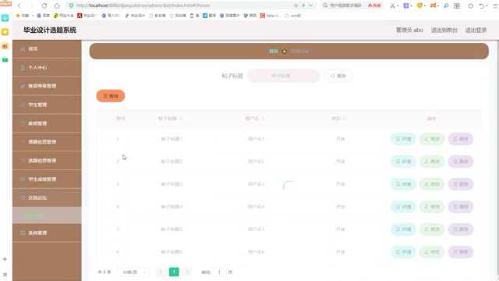The height and width of the screenshot is (281, 499).
Task: Click the scissors screenshot tool icon
Action: coord(392,5)
